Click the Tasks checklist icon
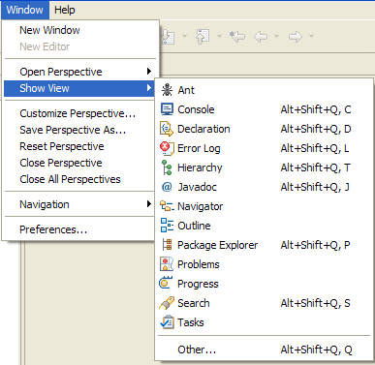The height and width of the screenshot is (365, 375). (167, 322)
